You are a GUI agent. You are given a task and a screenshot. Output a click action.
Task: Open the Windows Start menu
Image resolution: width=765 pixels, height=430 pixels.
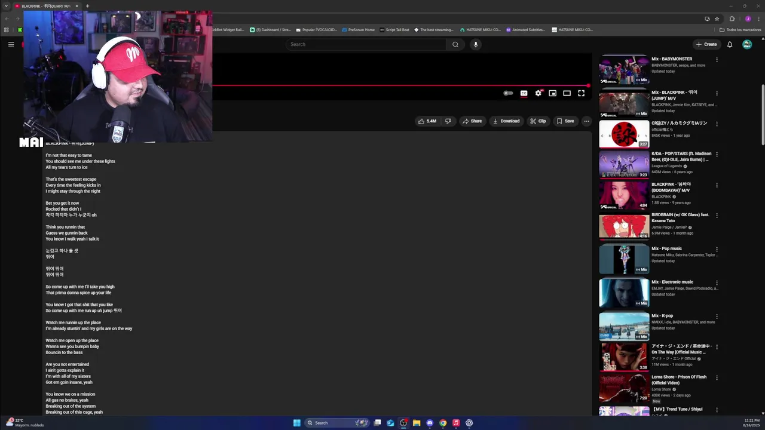[x=296, y=423]
